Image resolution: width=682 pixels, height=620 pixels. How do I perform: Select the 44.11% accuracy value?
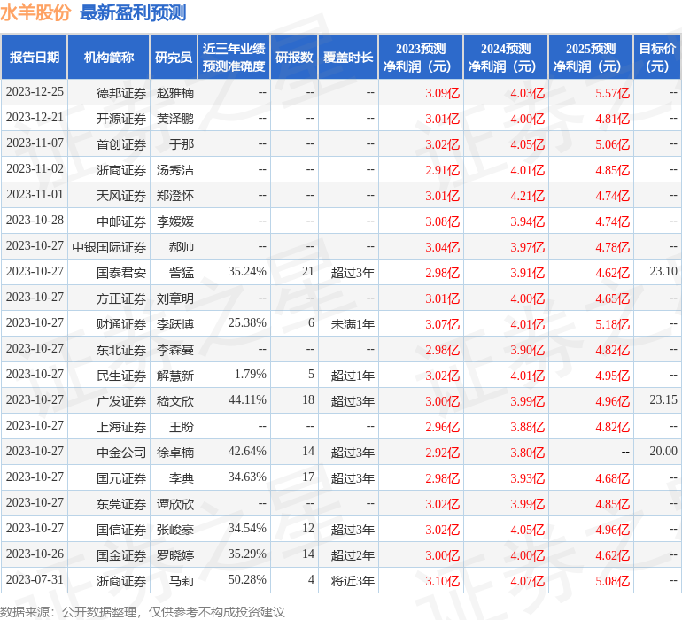pos(247,399)
